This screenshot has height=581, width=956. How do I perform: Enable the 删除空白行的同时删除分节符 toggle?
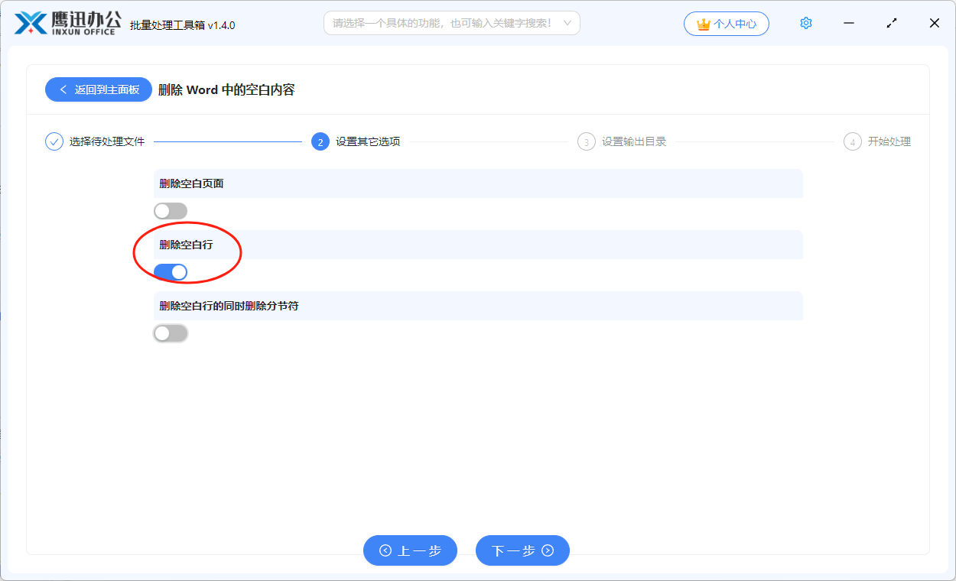point(170,333)
